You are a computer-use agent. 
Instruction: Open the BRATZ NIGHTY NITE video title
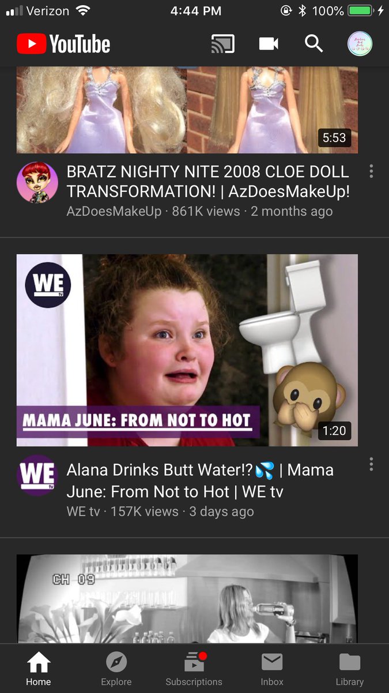(x=208, y=181)
